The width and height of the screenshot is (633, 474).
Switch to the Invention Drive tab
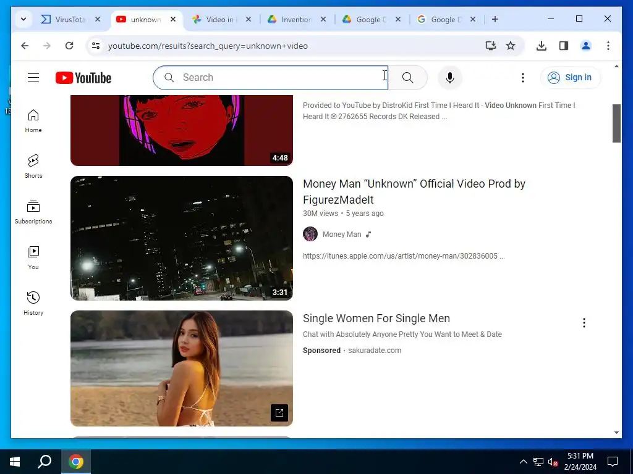coord(296,19)
